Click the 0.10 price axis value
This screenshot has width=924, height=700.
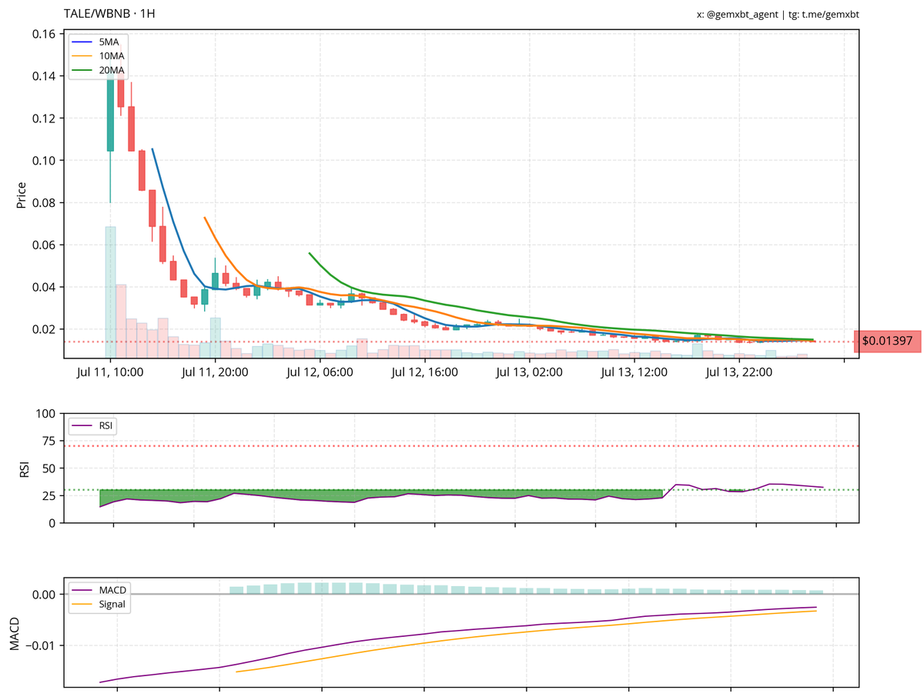coord(43,161)
